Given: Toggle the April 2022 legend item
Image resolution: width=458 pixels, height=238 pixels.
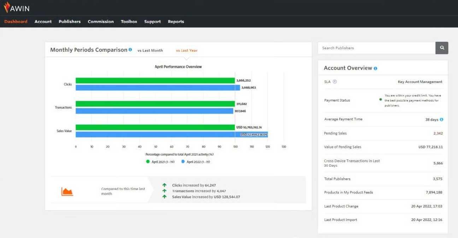Looking at the screenshot, I should tap(196, 162).
